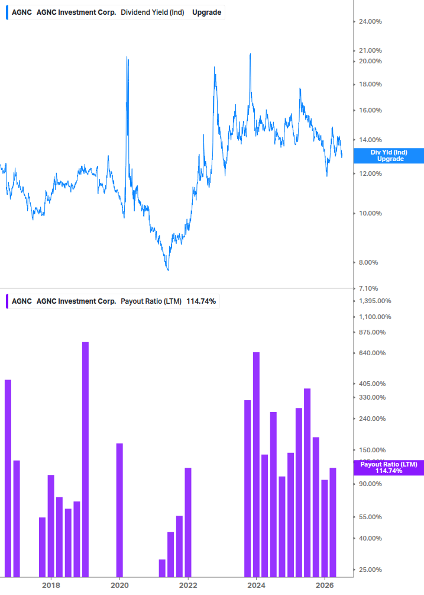Click 'AGNC Investment Corp.' in the bottom legend

[76, 301]
